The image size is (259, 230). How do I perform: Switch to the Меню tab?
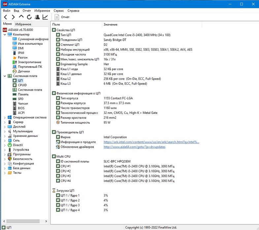[x=8, y=24]
